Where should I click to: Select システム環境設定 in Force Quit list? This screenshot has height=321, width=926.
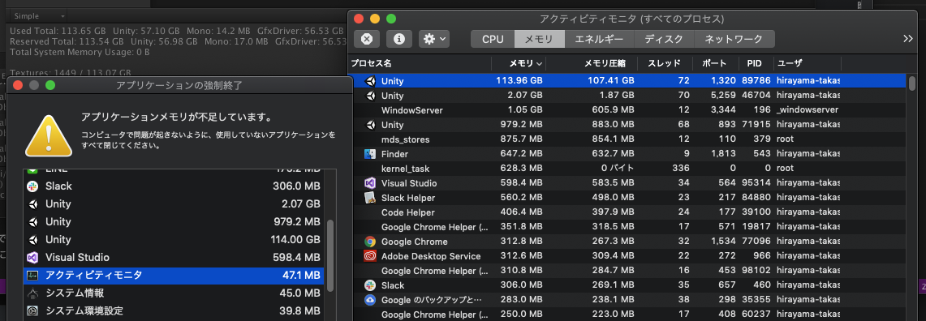click(174, 311)
